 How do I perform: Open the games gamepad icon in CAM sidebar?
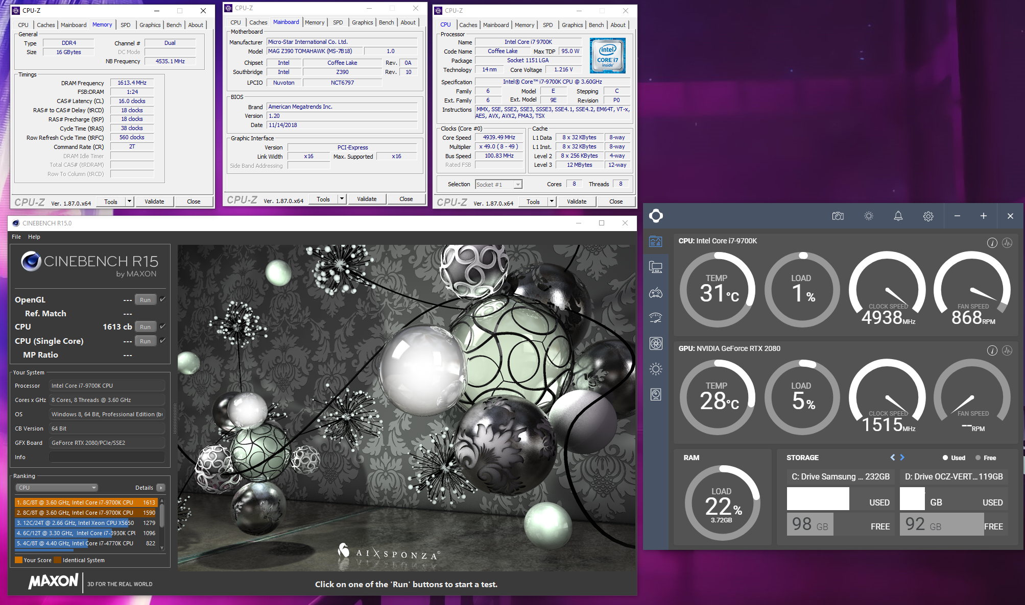656,293
